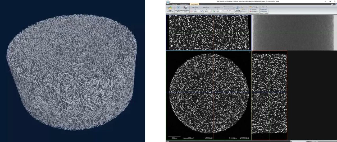Click the z-position value input field

pyautogui.click(x=218, y=11)
